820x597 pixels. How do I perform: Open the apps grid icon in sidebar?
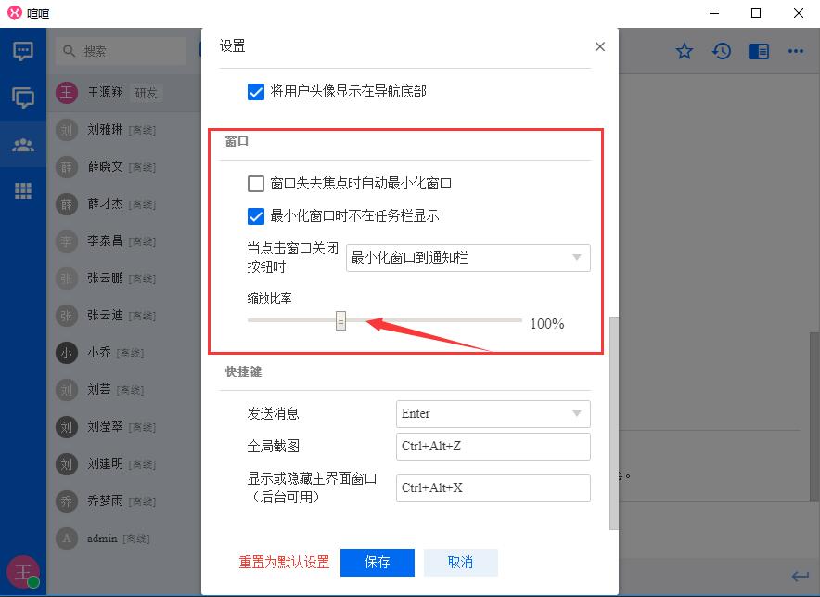[23, 191]
